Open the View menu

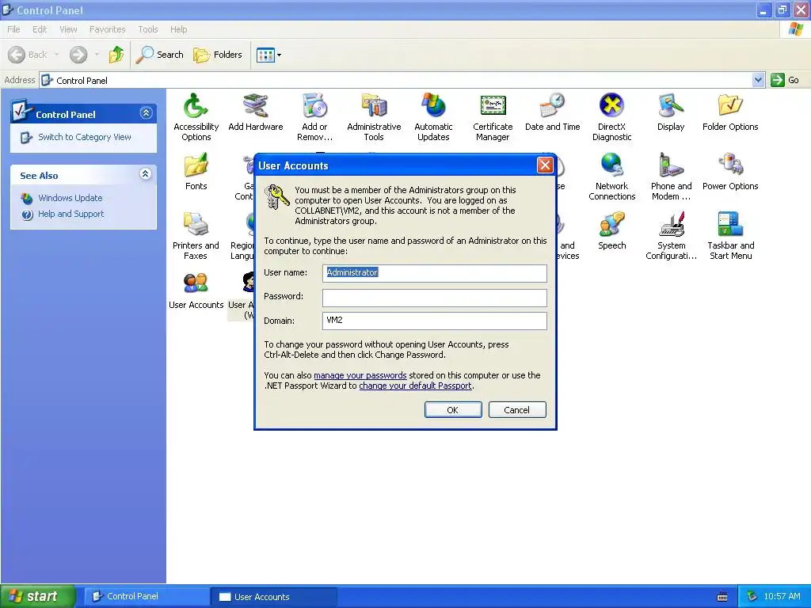coord(68,29)
